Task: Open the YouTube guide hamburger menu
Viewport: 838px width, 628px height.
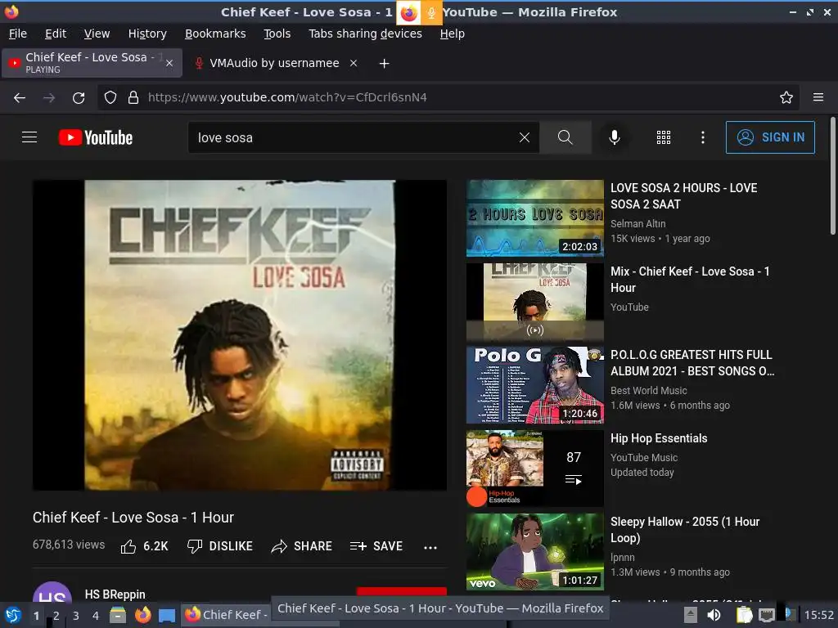Action: click(29, 137)
